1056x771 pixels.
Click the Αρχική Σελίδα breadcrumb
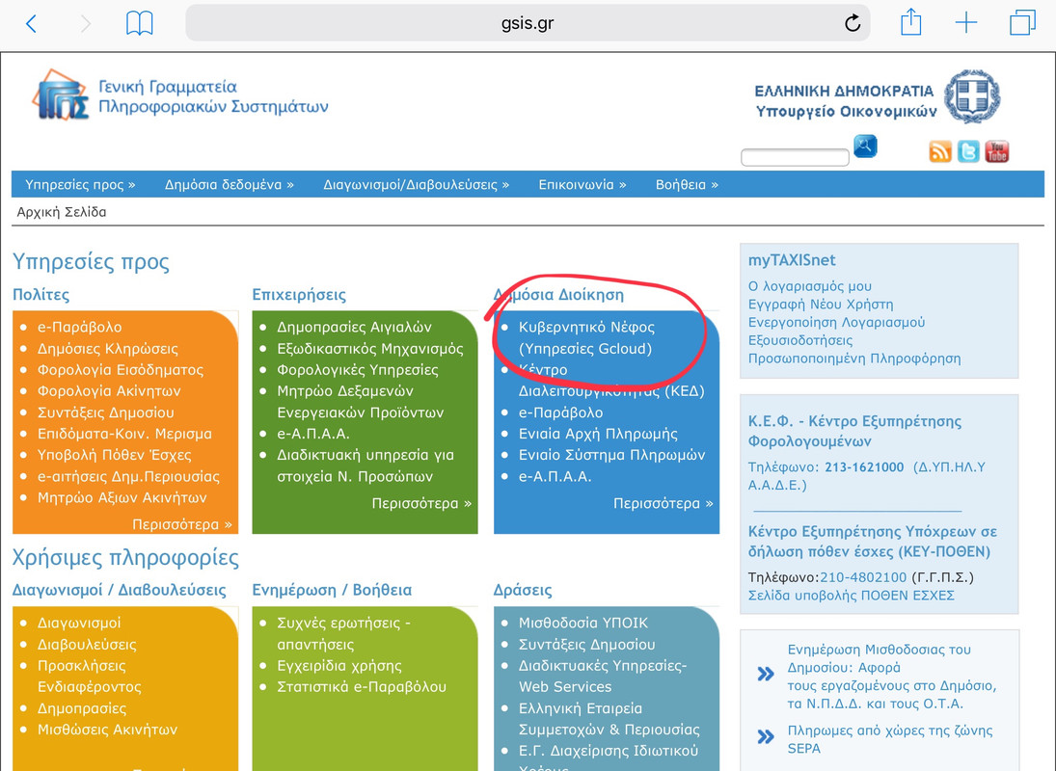coord(62,212)
